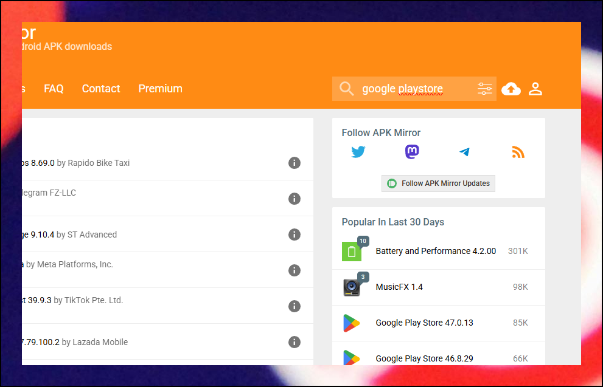Open the user account icon
603x387 pixels.
pyautogui.click(x=535, y=89)
